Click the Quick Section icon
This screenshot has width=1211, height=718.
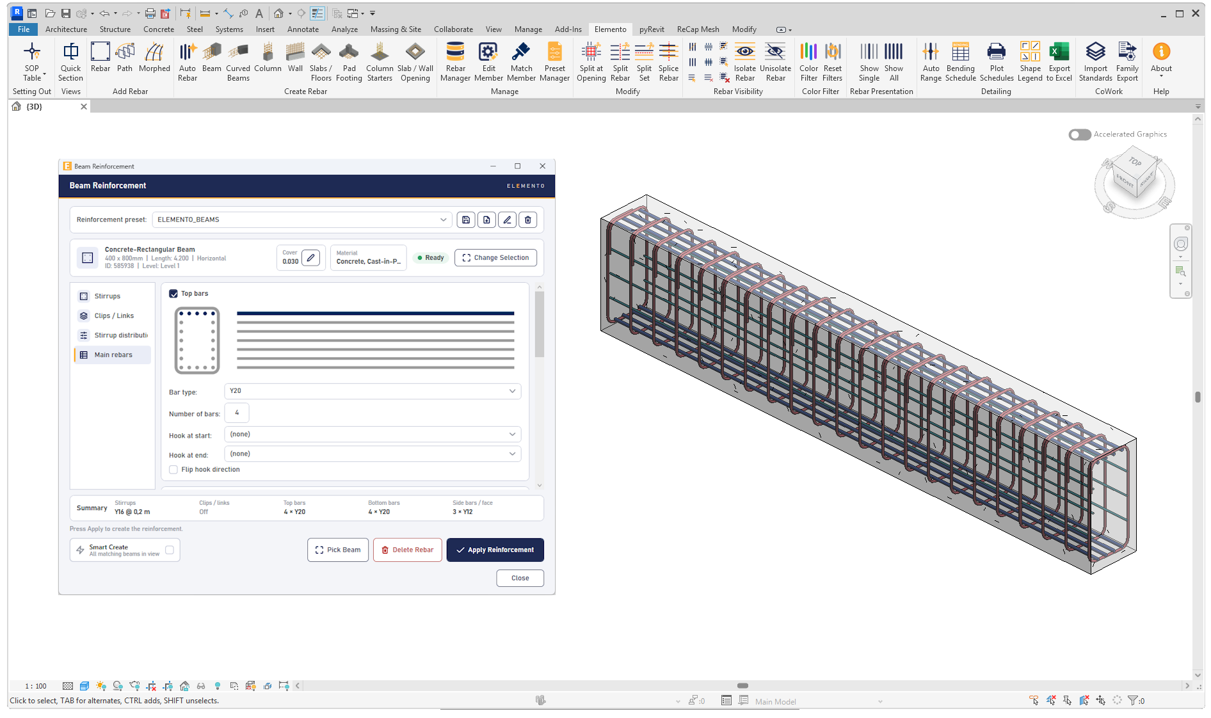(71, 62)
